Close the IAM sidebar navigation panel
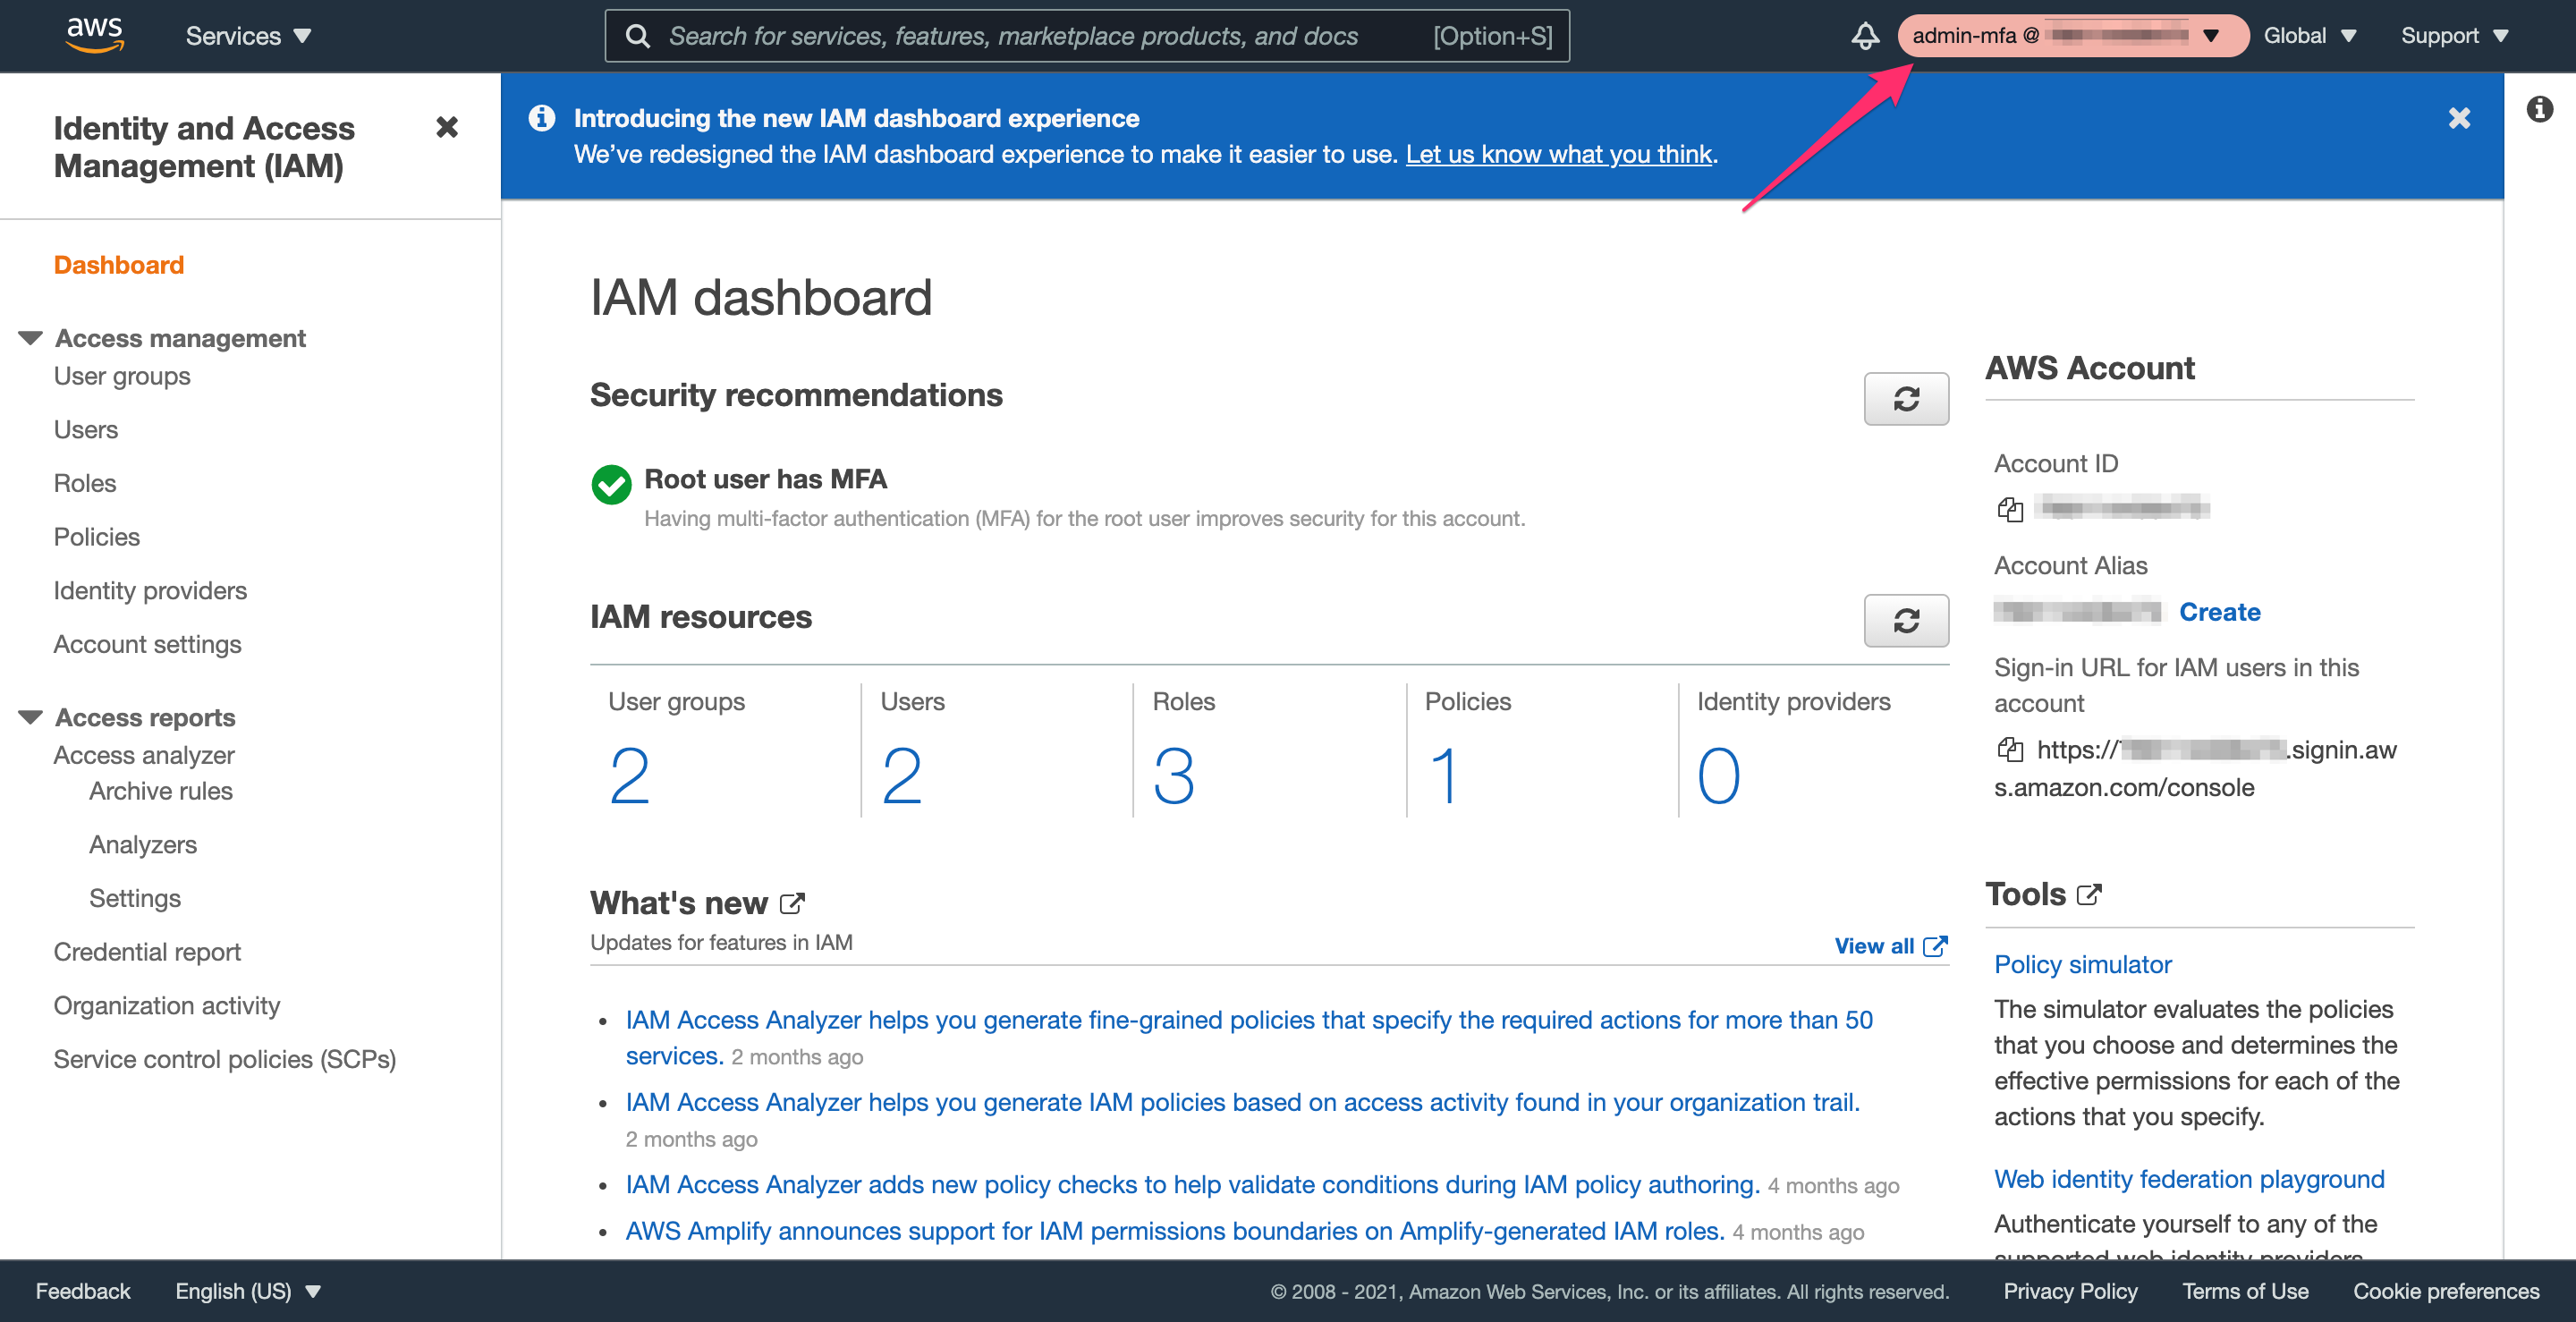Image resolution: width=2576 pixels, height=1322 pixels. click(x=447, y=127)
